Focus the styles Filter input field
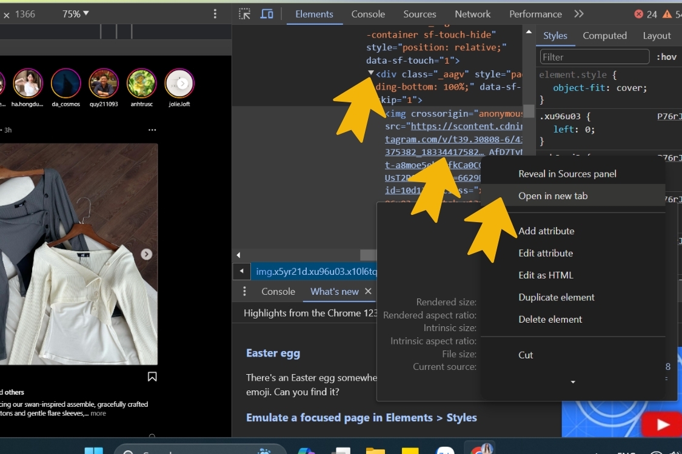This screenshot has width=682, height=454. click(594, 57)
